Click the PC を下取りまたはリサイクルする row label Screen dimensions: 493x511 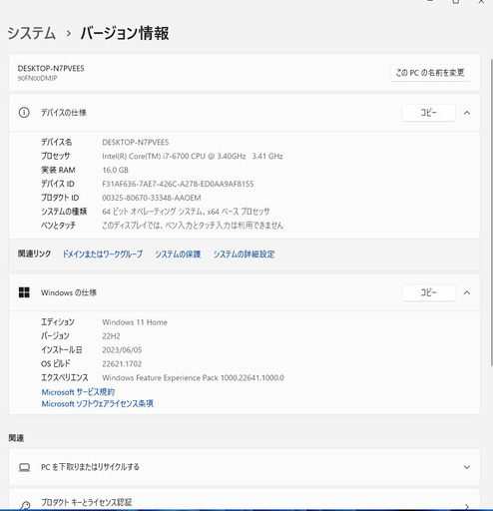coord(90,467)
